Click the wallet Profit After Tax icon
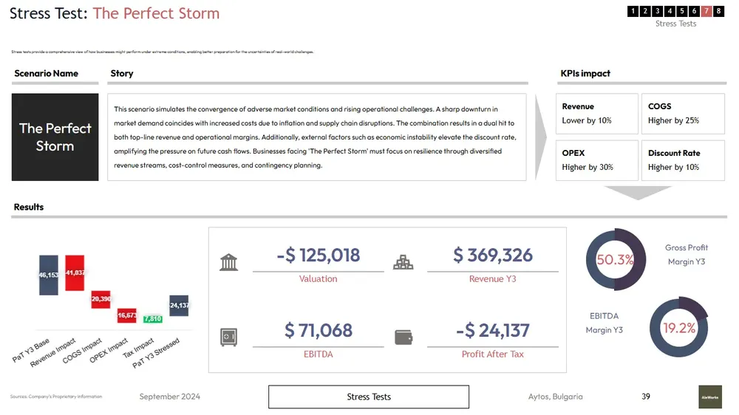Screen dimensions: 739x415 (403, 337)
